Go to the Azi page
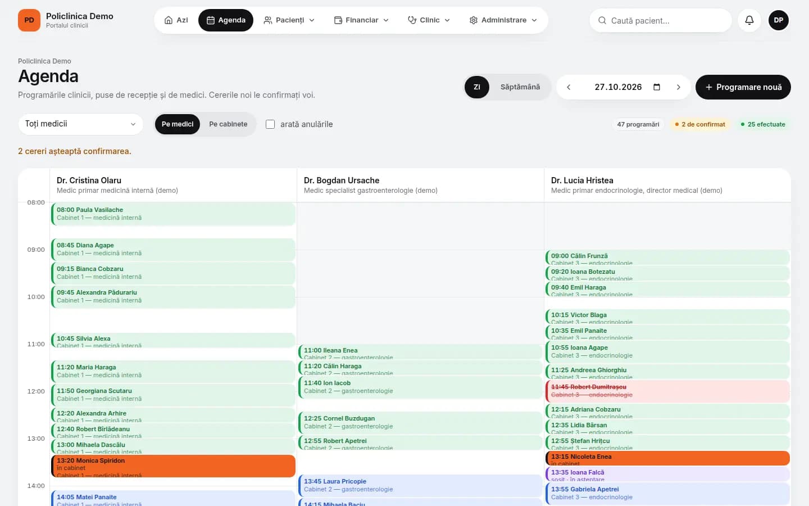 (176, 20)
